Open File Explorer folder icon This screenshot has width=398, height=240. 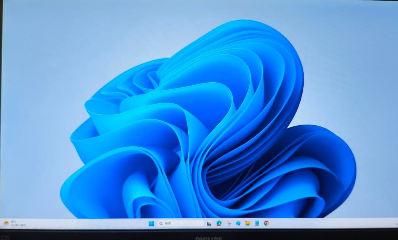click(x=248, y=223)
